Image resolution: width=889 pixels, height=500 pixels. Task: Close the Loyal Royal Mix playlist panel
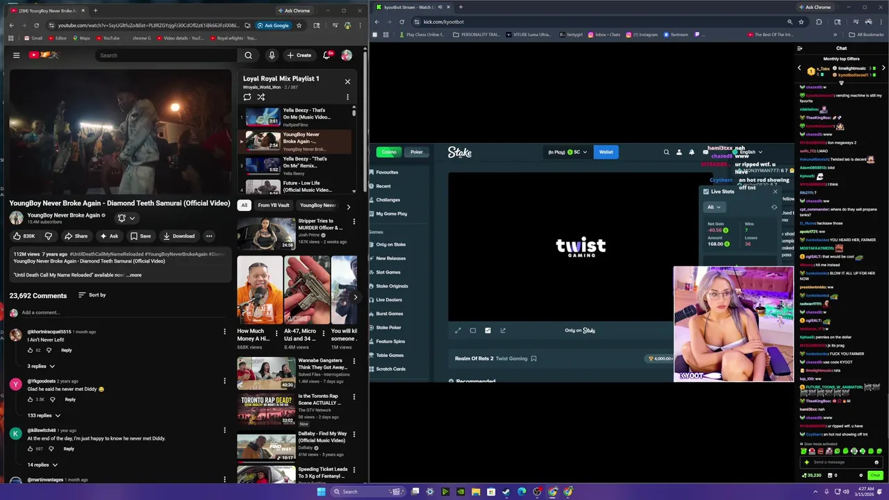[347, 81]
